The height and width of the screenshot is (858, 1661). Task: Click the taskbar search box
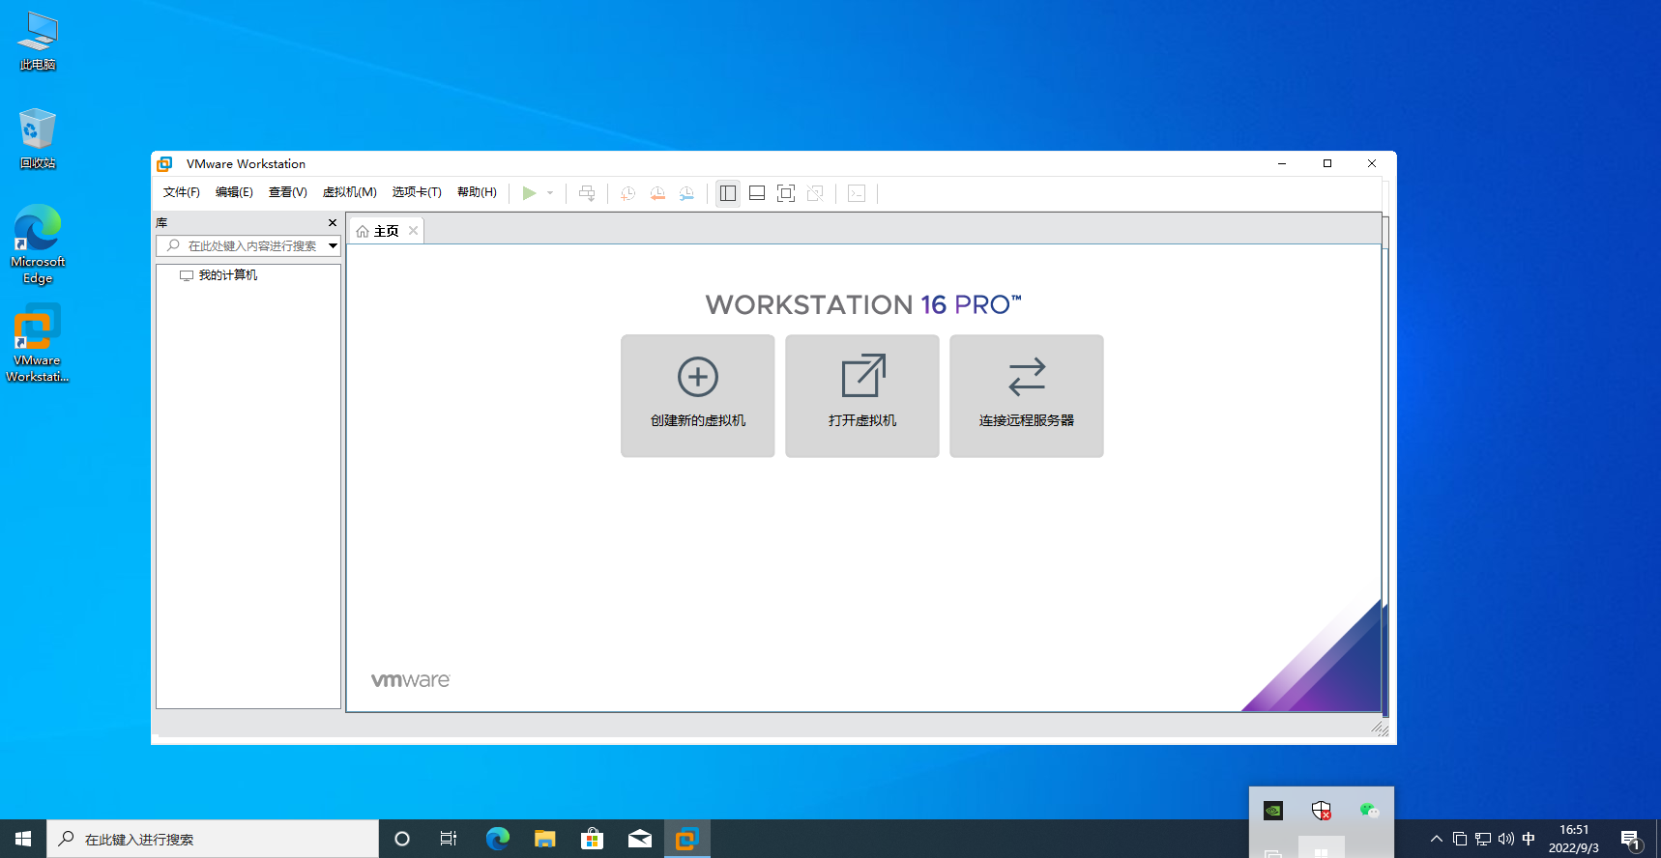213,839
